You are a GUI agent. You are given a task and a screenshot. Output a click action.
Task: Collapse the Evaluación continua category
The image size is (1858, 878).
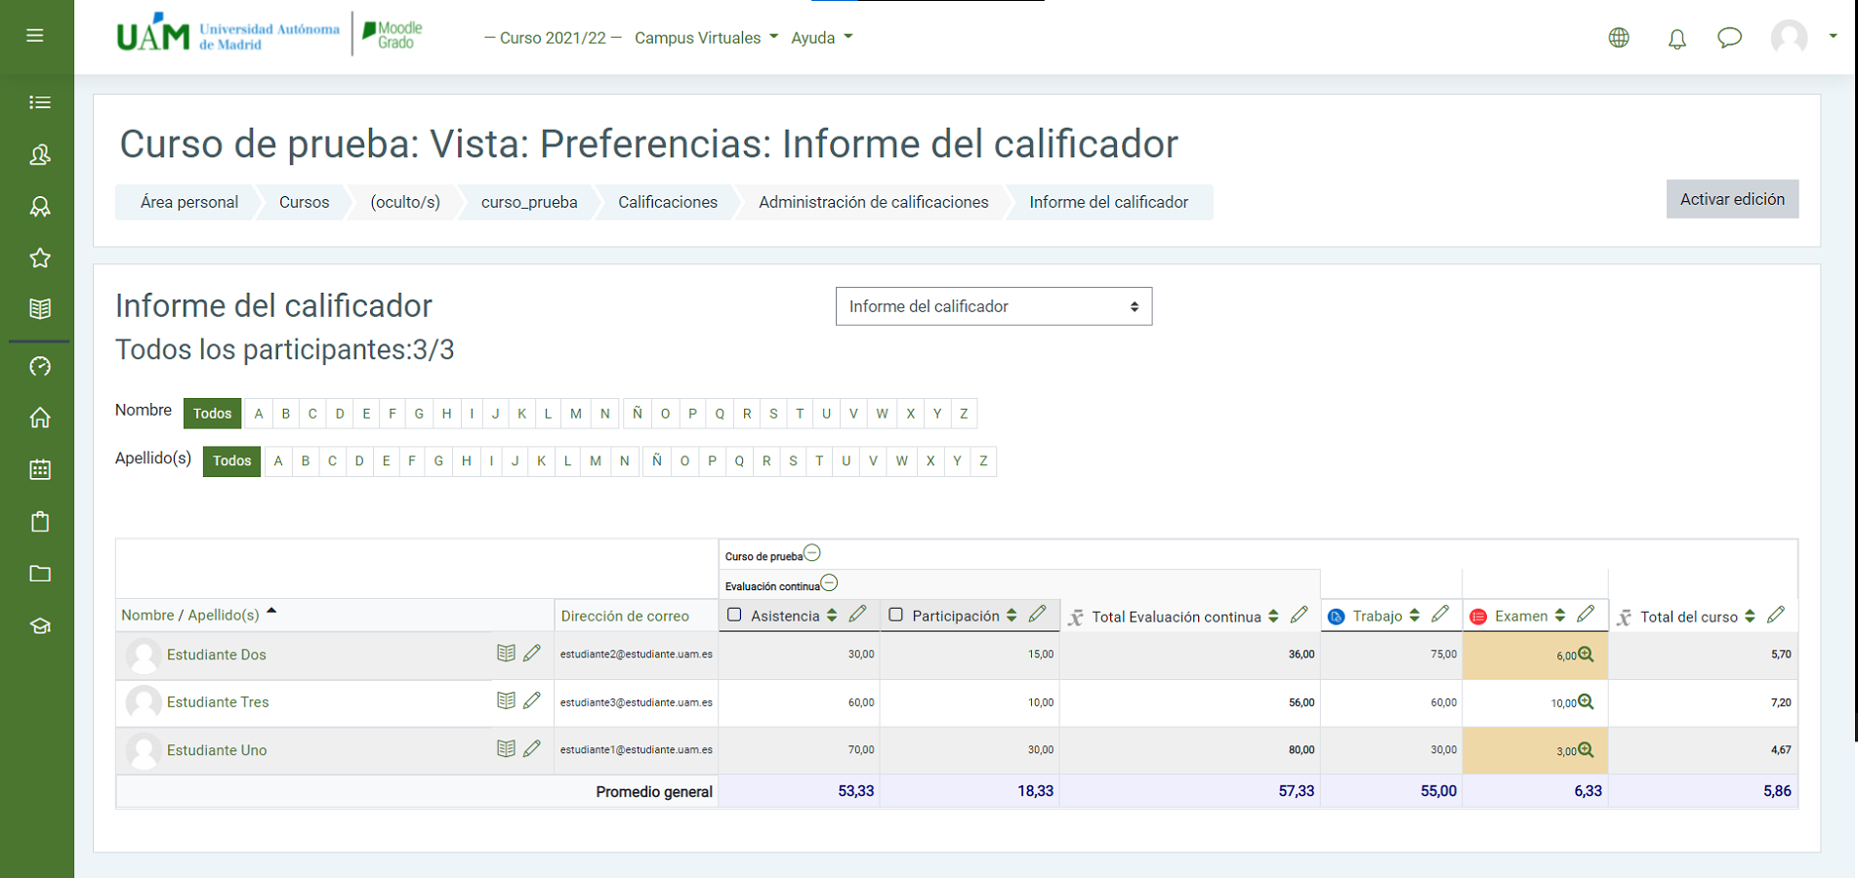tap(829, 583)
